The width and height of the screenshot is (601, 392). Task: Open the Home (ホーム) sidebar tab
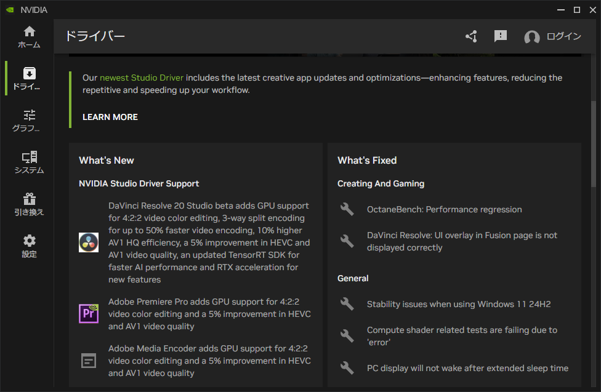click(x=29, y=37)
